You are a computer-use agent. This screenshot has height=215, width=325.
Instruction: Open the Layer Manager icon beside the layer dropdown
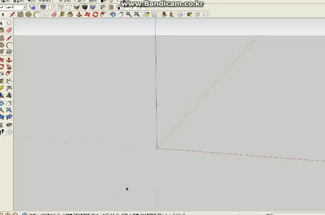(x=32, y=7)
